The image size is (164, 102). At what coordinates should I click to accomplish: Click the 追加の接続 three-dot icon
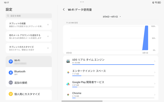click(11, 83)
